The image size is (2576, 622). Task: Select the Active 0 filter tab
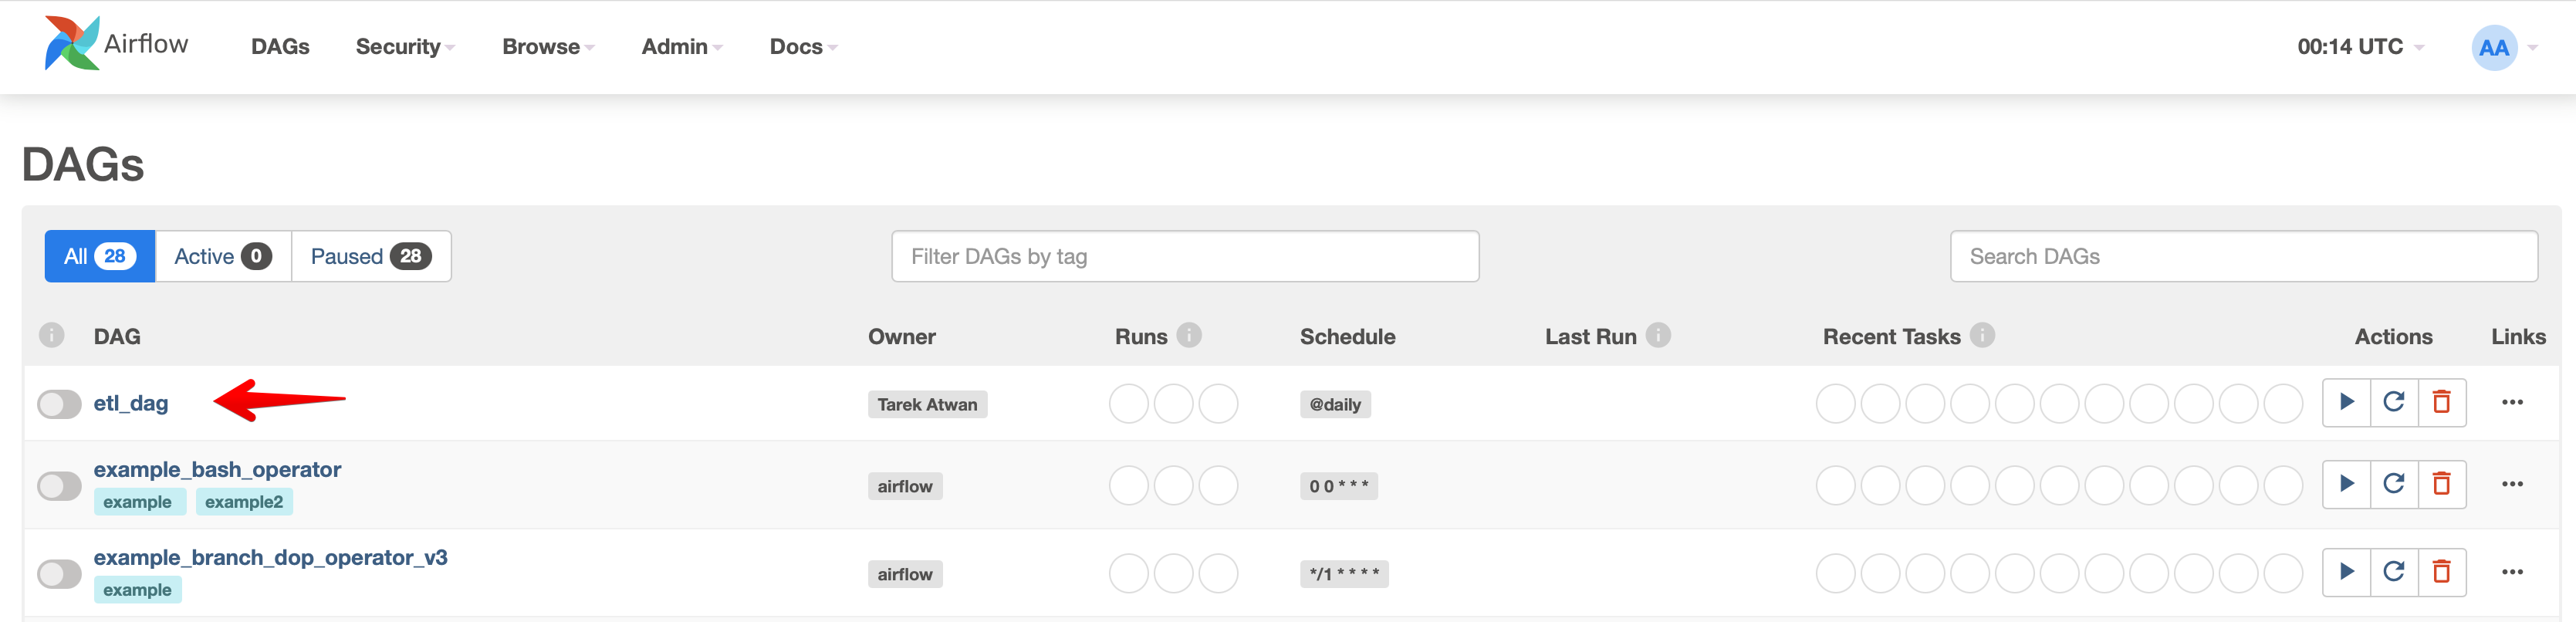pos(222,256)
